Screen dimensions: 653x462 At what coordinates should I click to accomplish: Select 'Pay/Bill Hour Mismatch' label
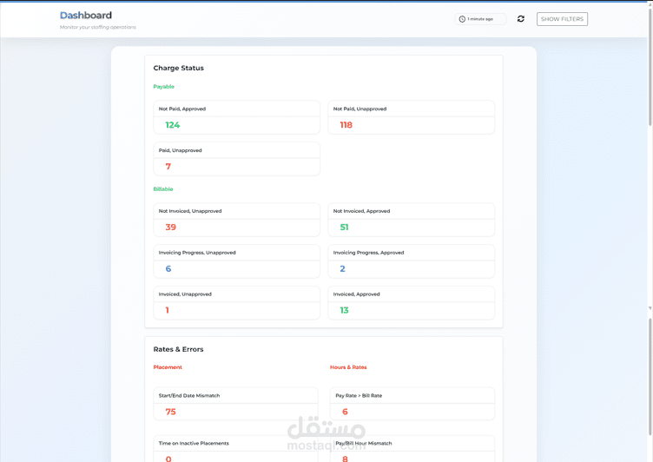(364, 443)
